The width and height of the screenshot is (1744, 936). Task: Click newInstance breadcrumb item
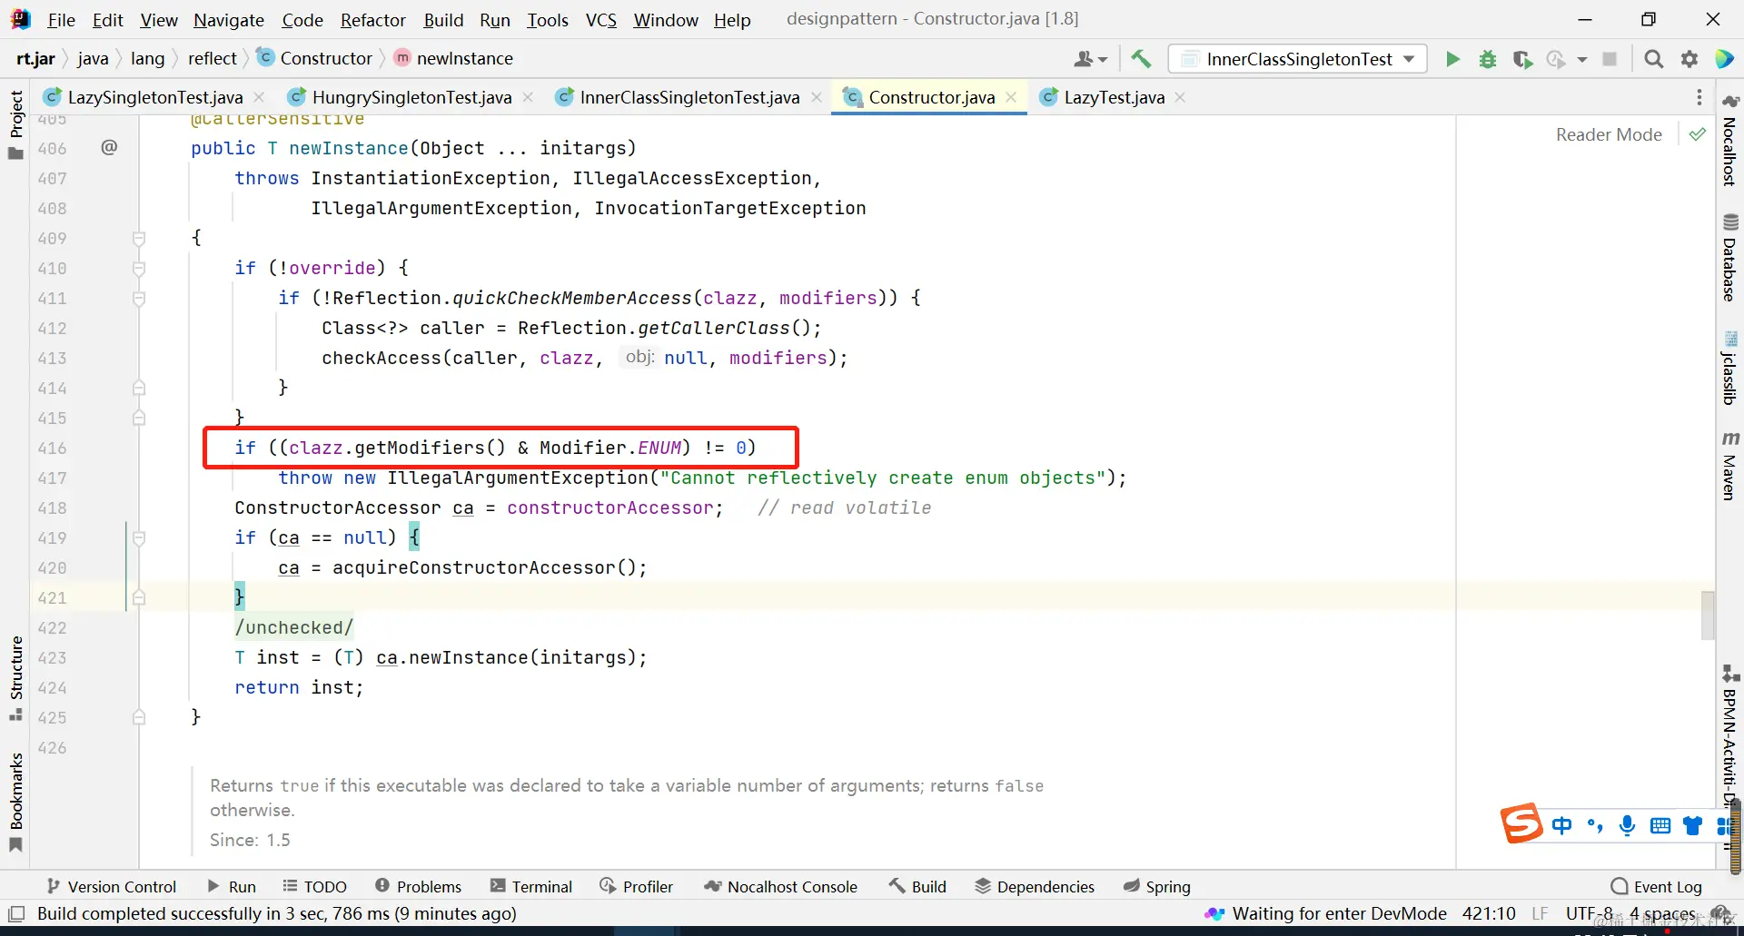pyautogui.click(x=453, y=58)
